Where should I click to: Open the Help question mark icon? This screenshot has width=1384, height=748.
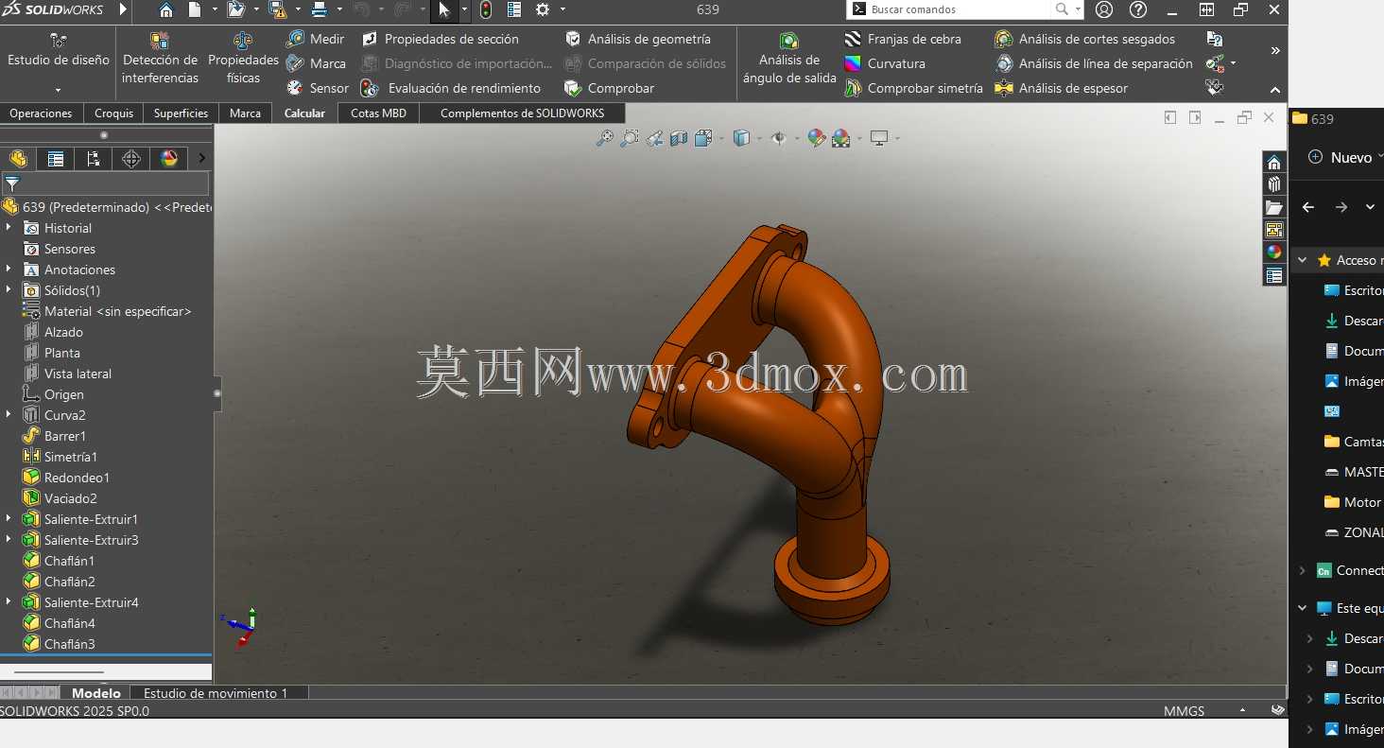pyautogui.click(x=1138, y=9)
